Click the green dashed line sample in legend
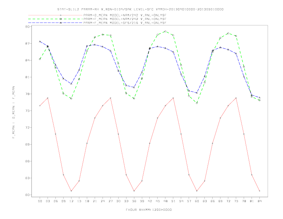Image resolution: width=283 pixels, height=219 pixels. click(x=55, y=19)
